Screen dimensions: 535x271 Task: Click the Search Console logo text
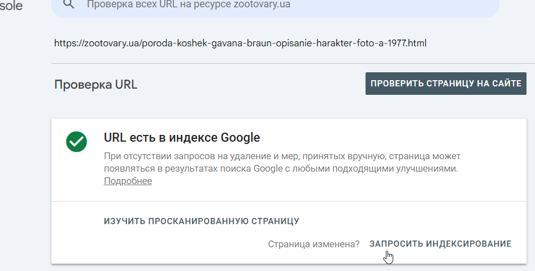pyautogui.click(x=11, y=6)
